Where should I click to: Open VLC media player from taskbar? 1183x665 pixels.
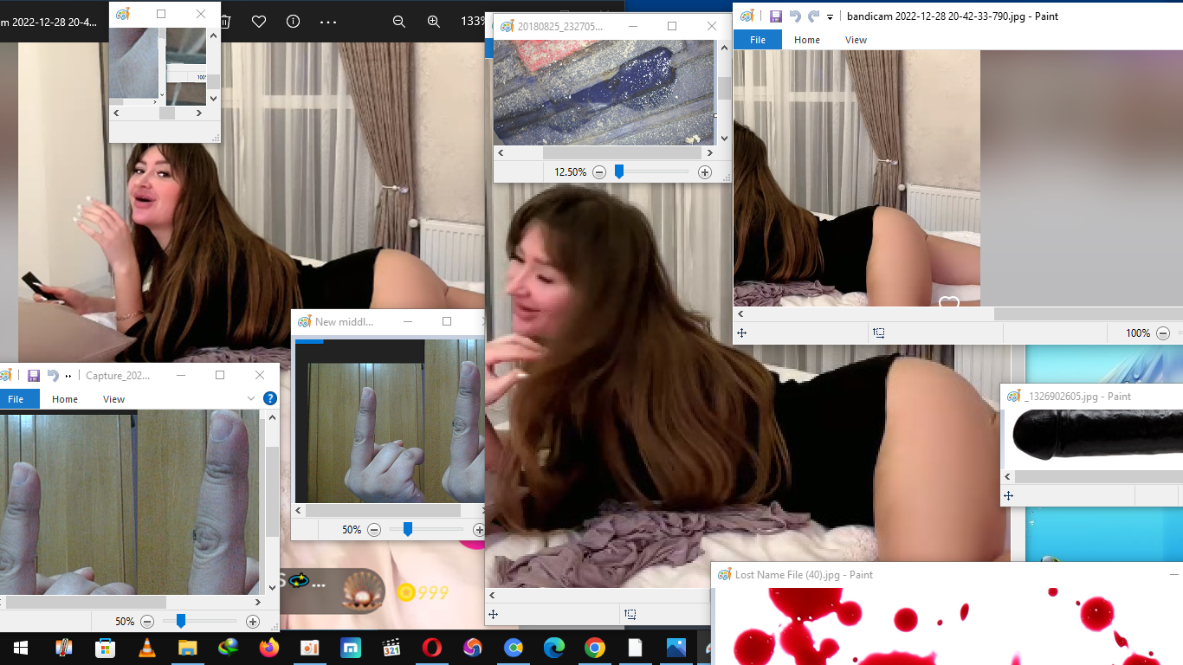tap(147, 648)
